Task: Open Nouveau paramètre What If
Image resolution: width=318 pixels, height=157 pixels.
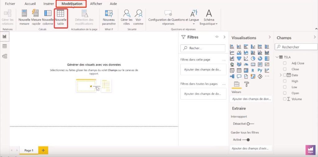Action: [109, 17]
